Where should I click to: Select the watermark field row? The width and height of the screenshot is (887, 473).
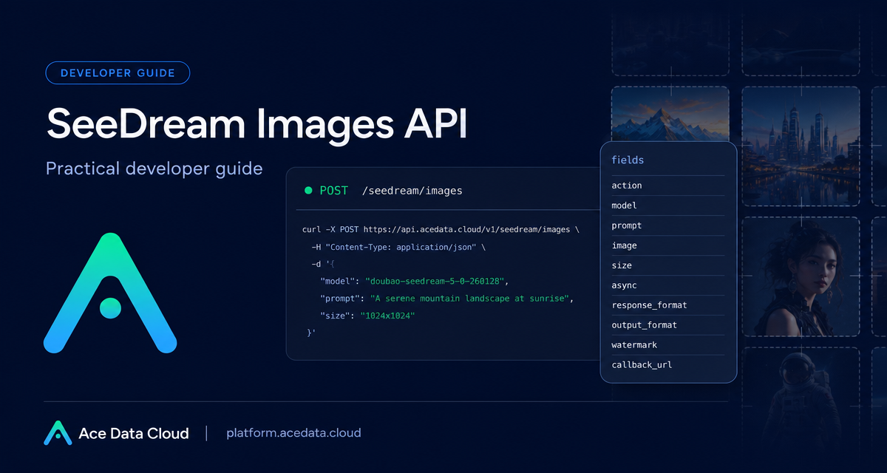(x=668, y=345)
